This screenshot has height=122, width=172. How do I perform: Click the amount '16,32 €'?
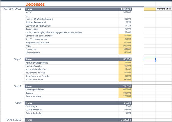point(125,25)
